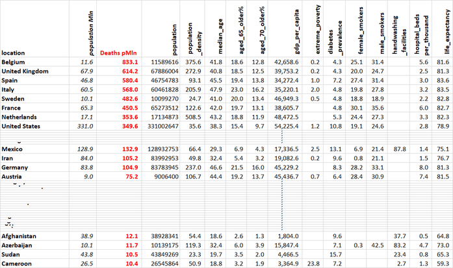453x268 pixels.
Task: Click Spain's life expectancy value 83.6
Action: pyautogui.click(x=443, y=80)
